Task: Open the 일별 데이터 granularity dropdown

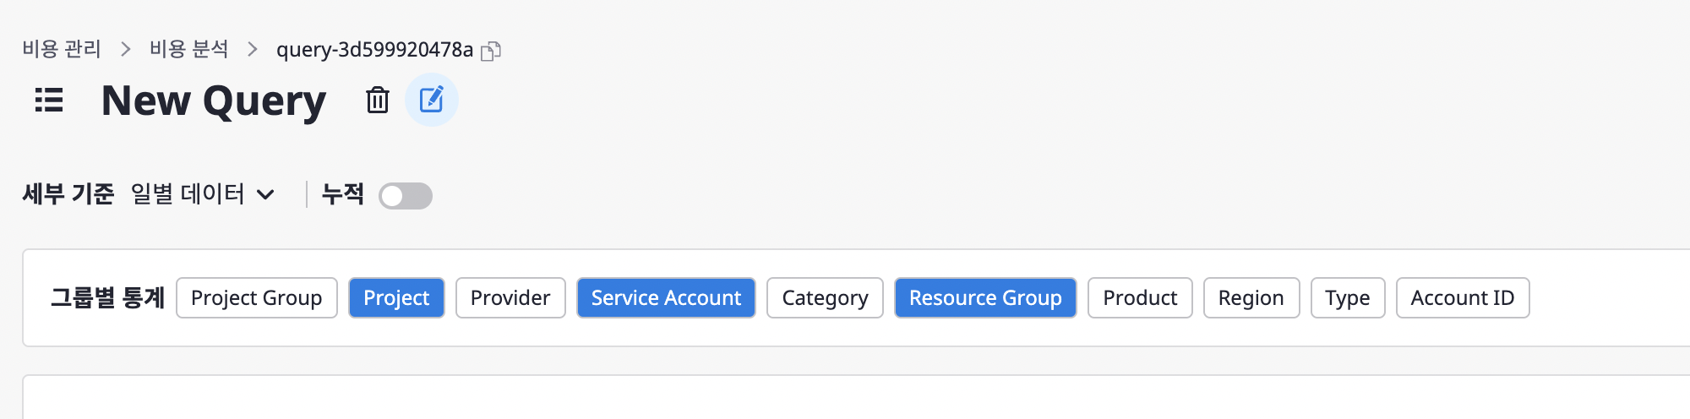Action: click(203, 194)
